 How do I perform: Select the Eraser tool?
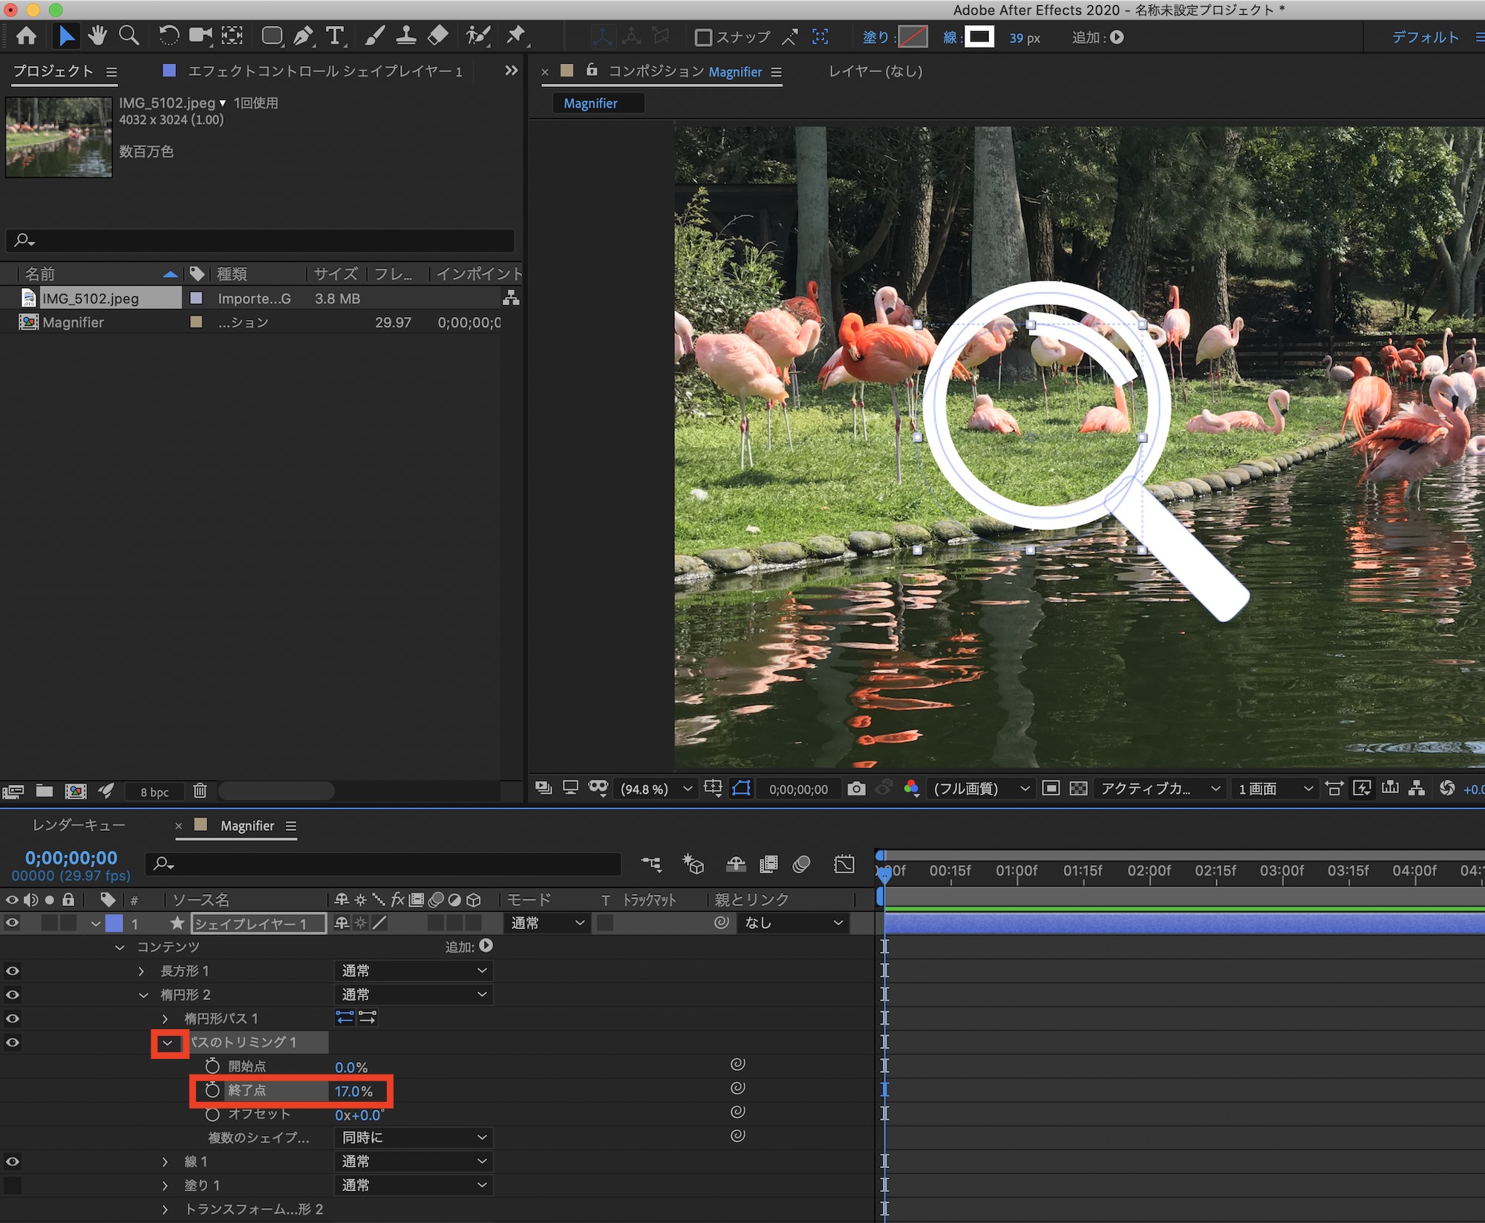pos(438,36)
